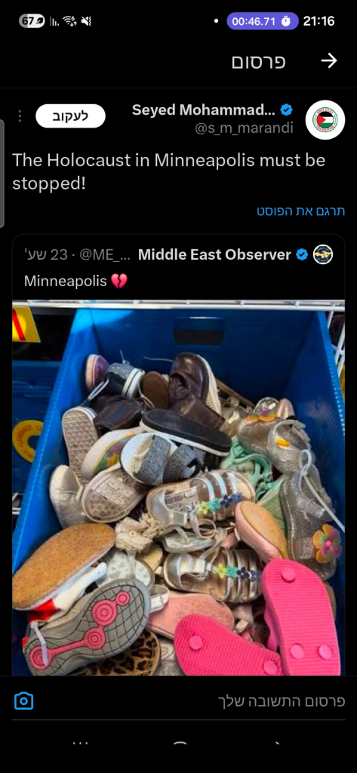Tap the muted sound status icon
The image size is (357, 773).
86,21
